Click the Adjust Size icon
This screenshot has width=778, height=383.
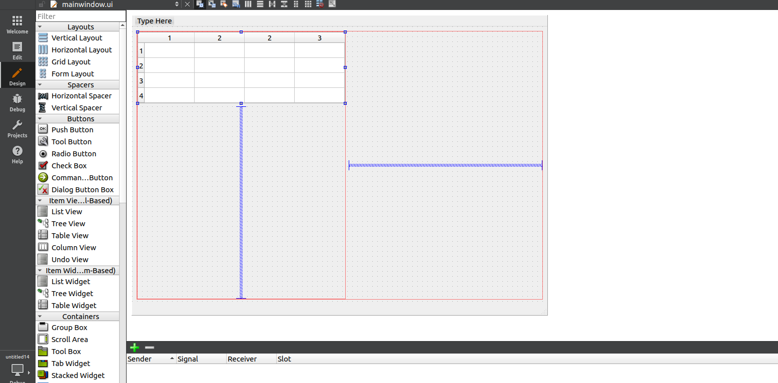point(332,4)
